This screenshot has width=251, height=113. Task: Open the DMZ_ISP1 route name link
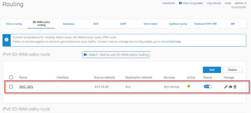click(x=26, y=87)
